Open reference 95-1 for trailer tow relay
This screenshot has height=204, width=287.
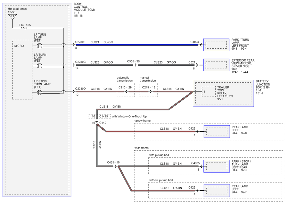pos(220,99)
